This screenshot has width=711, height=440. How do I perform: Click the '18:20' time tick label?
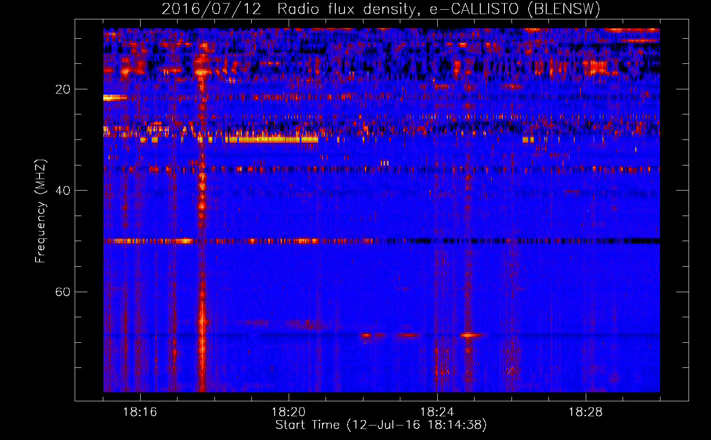(x=288, y=412)
